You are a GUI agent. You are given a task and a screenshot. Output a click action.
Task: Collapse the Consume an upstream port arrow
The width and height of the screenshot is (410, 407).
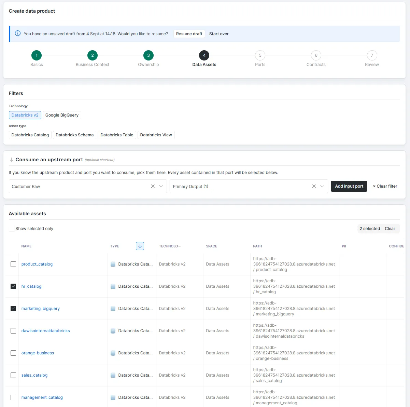[11, 160]
